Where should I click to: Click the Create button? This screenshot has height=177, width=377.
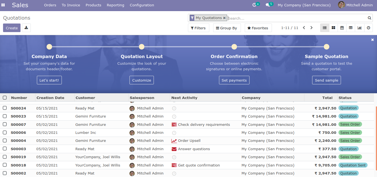(12, 28)
